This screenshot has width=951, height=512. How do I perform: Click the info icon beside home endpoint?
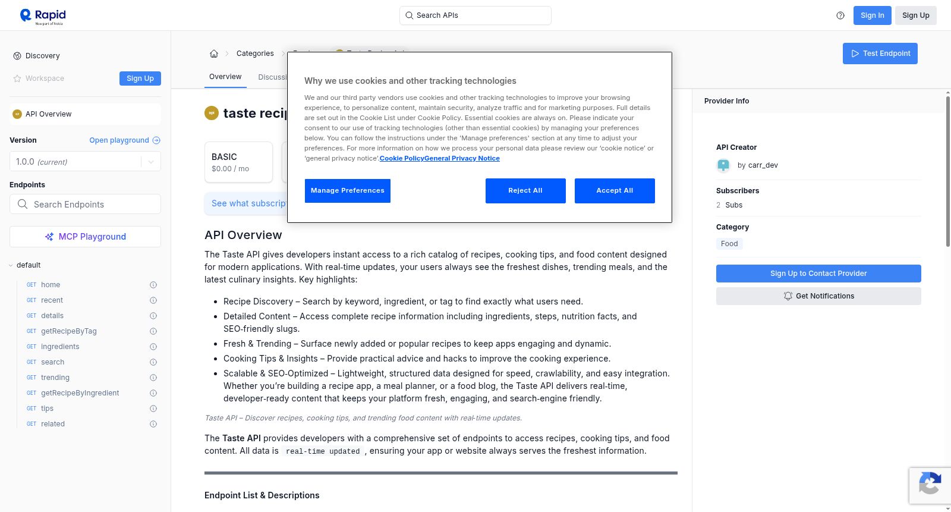pos(153,285)
